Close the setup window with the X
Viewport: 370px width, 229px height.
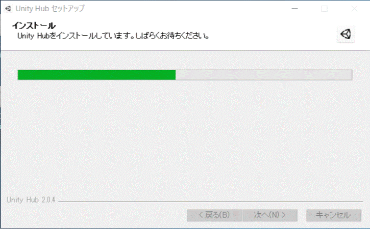click(354, 9)
